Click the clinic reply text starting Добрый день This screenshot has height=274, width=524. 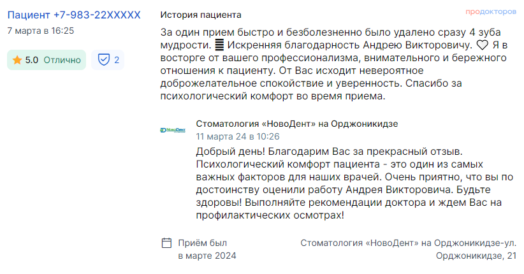(x=354, y=183)
